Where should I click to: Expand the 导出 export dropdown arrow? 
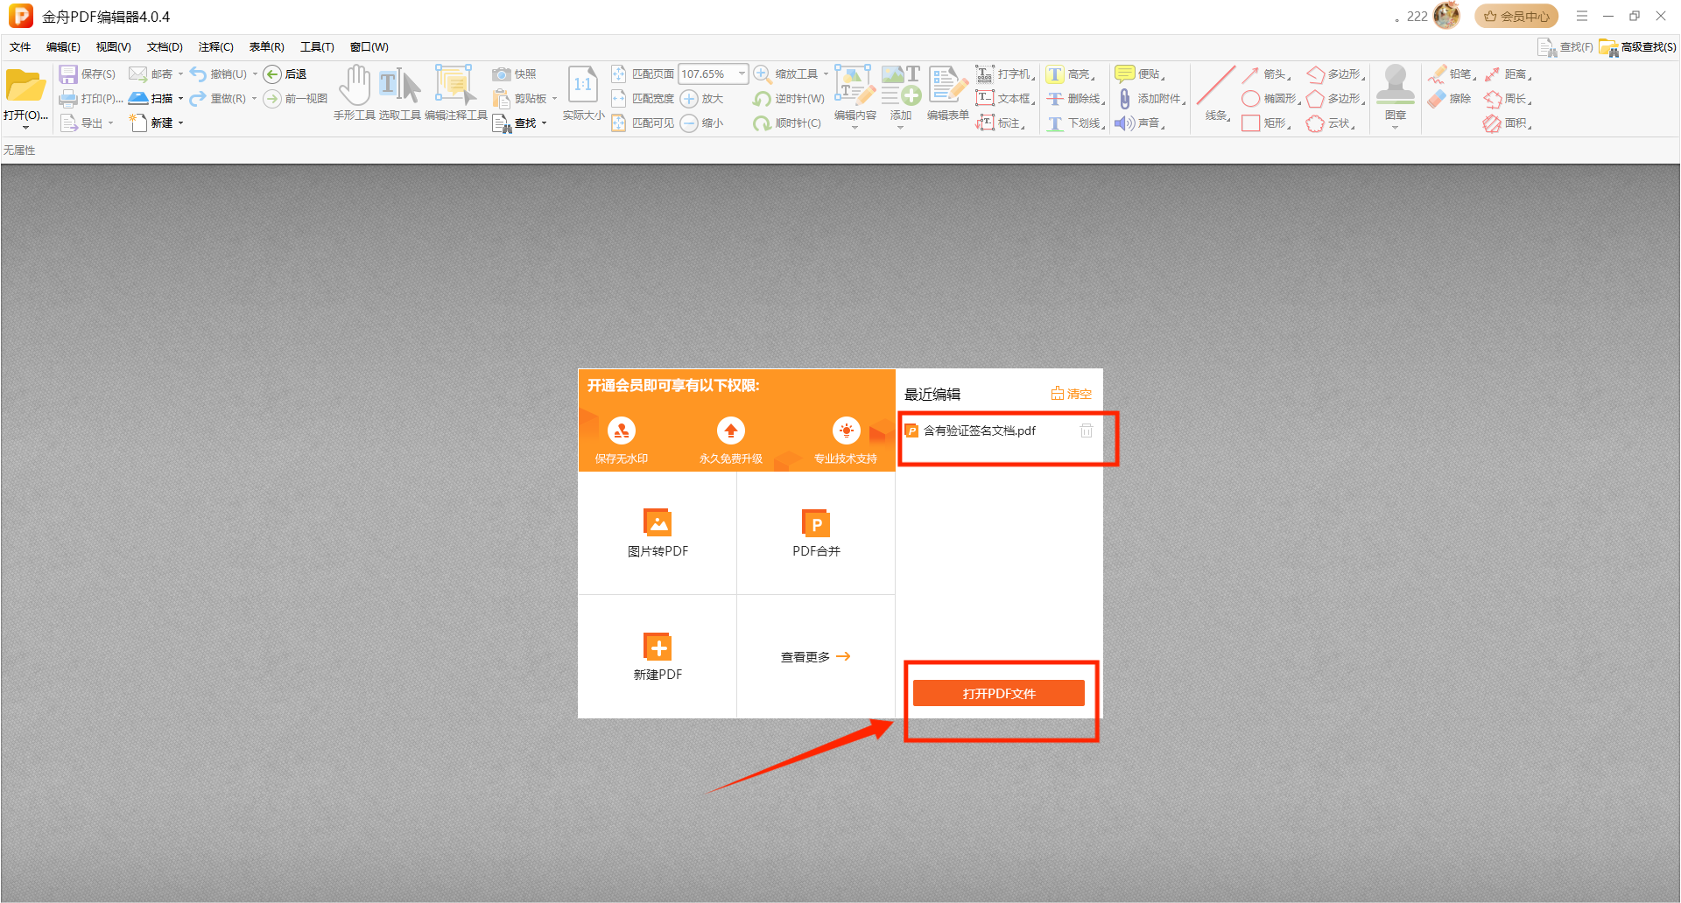tap(110, 123)
